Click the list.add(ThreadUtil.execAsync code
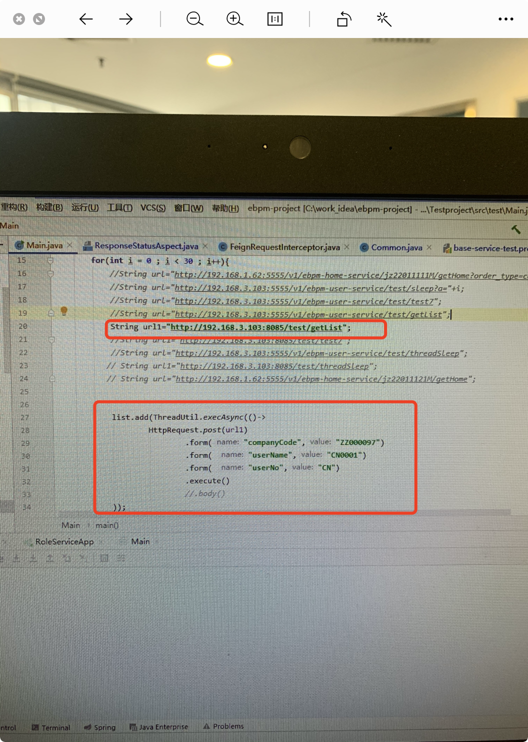The image size is (528, 742). click(188, 417)
